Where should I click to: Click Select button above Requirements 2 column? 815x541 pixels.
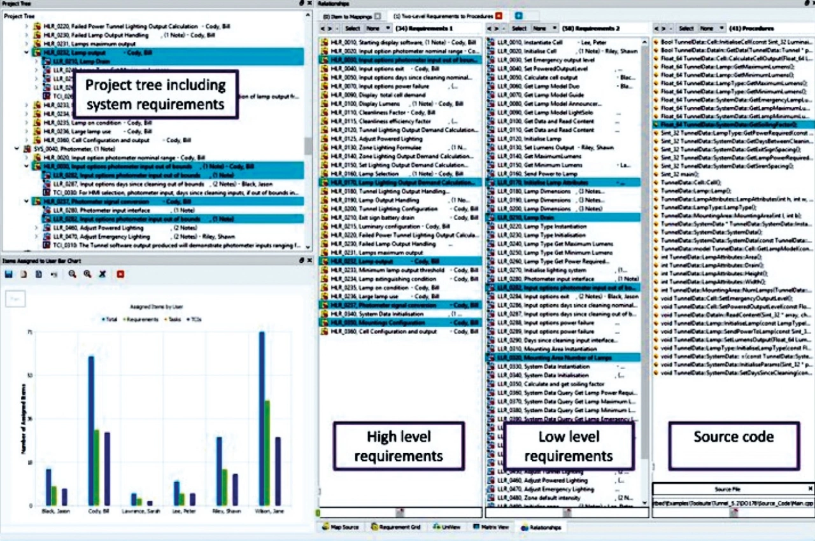pyautogui.click(x=519, y=29)
